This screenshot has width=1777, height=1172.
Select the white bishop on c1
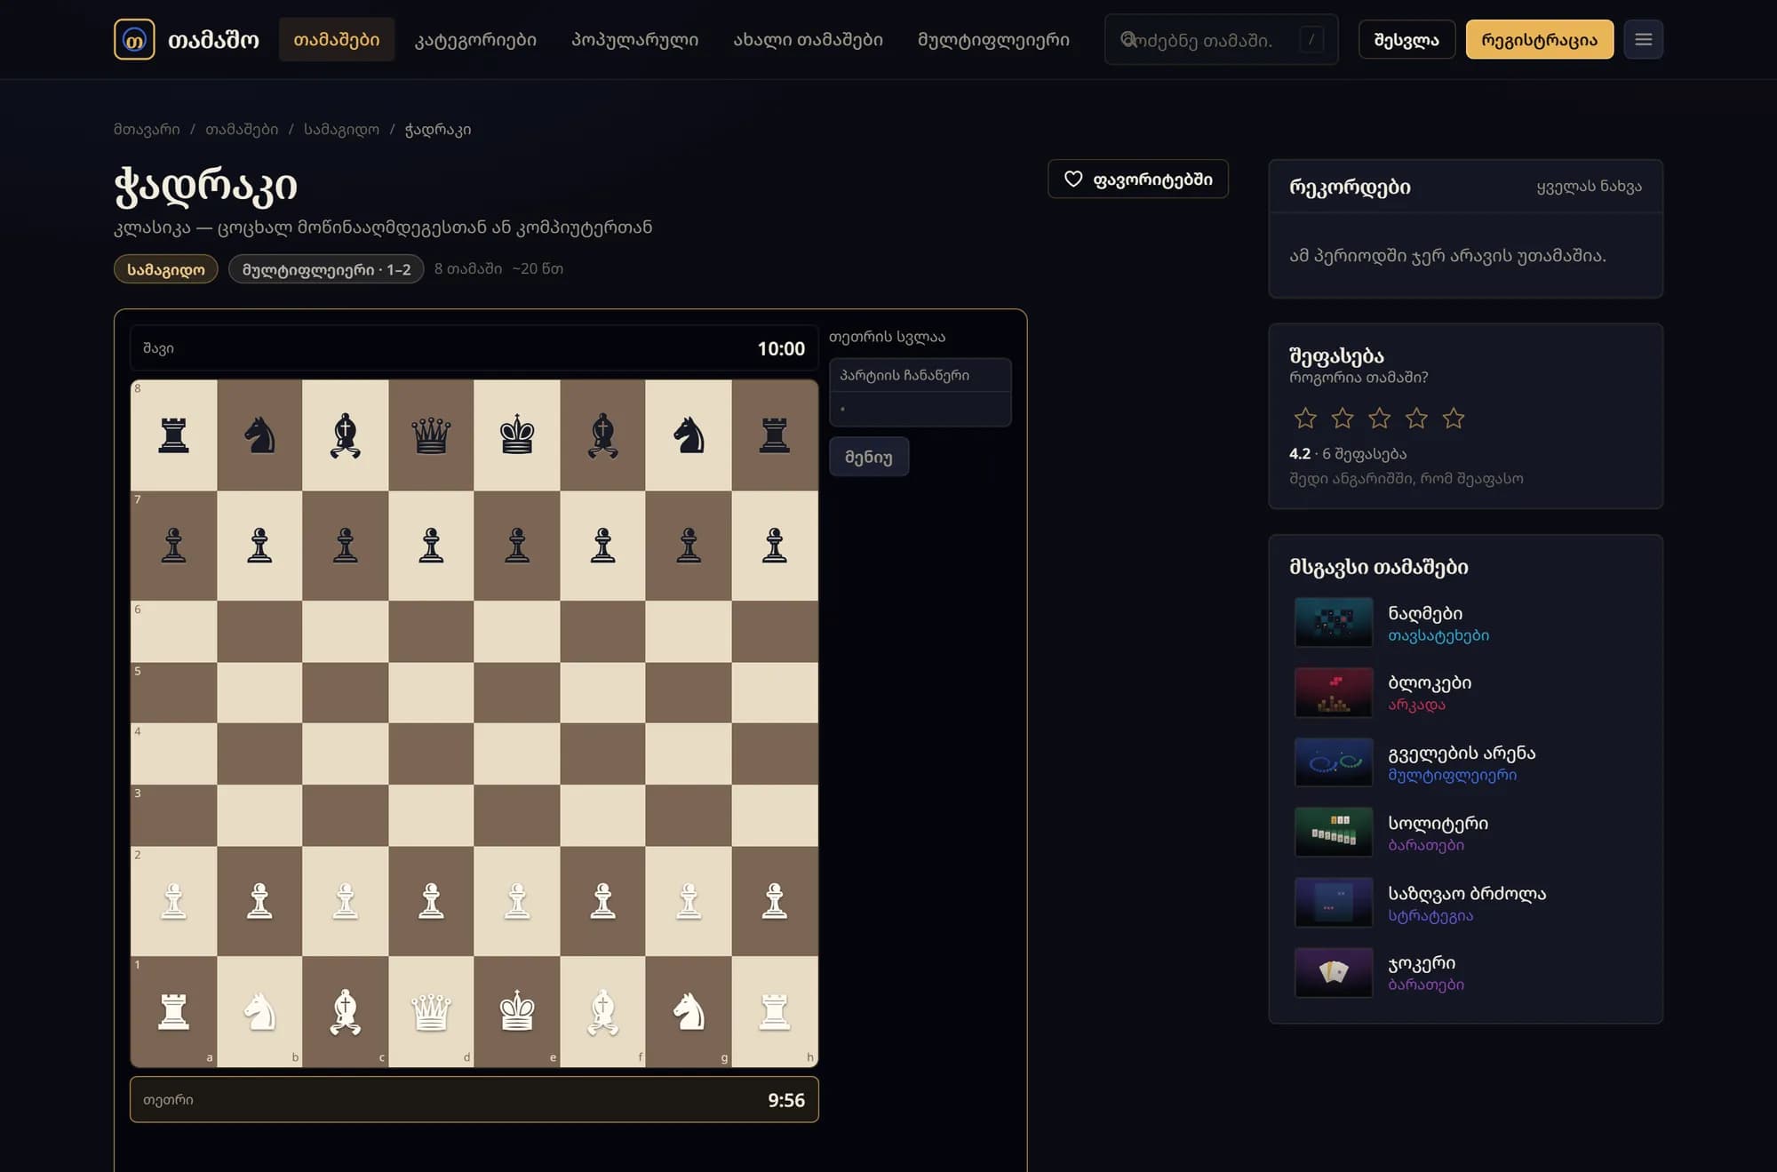[346, 1012]
